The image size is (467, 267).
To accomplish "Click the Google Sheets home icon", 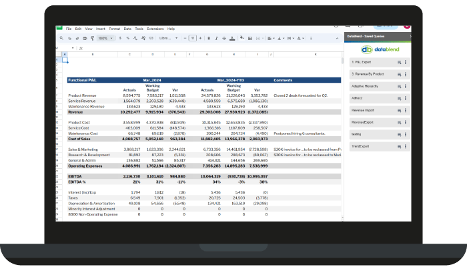I will [x=59, y=27].
